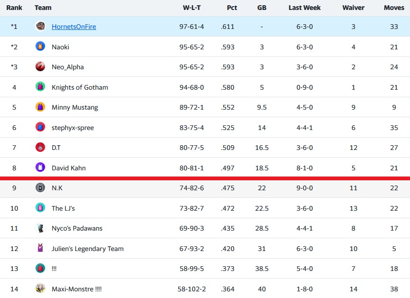Click the Moves column header
This screenshot has height=298, width=410.
394,8
